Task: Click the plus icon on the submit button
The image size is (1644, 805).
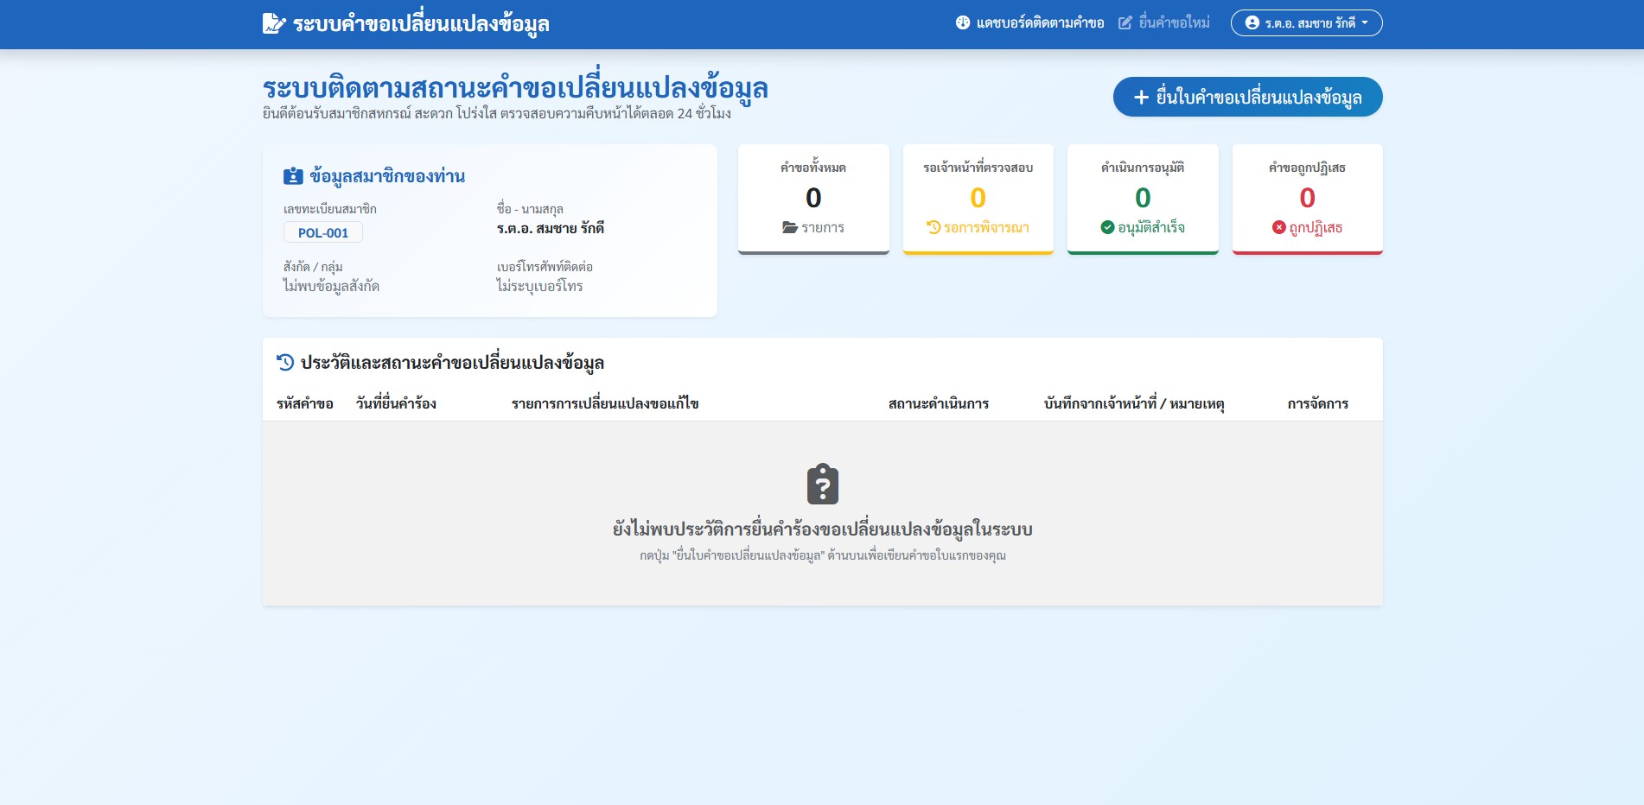Action: click(x=1141, y=97)
